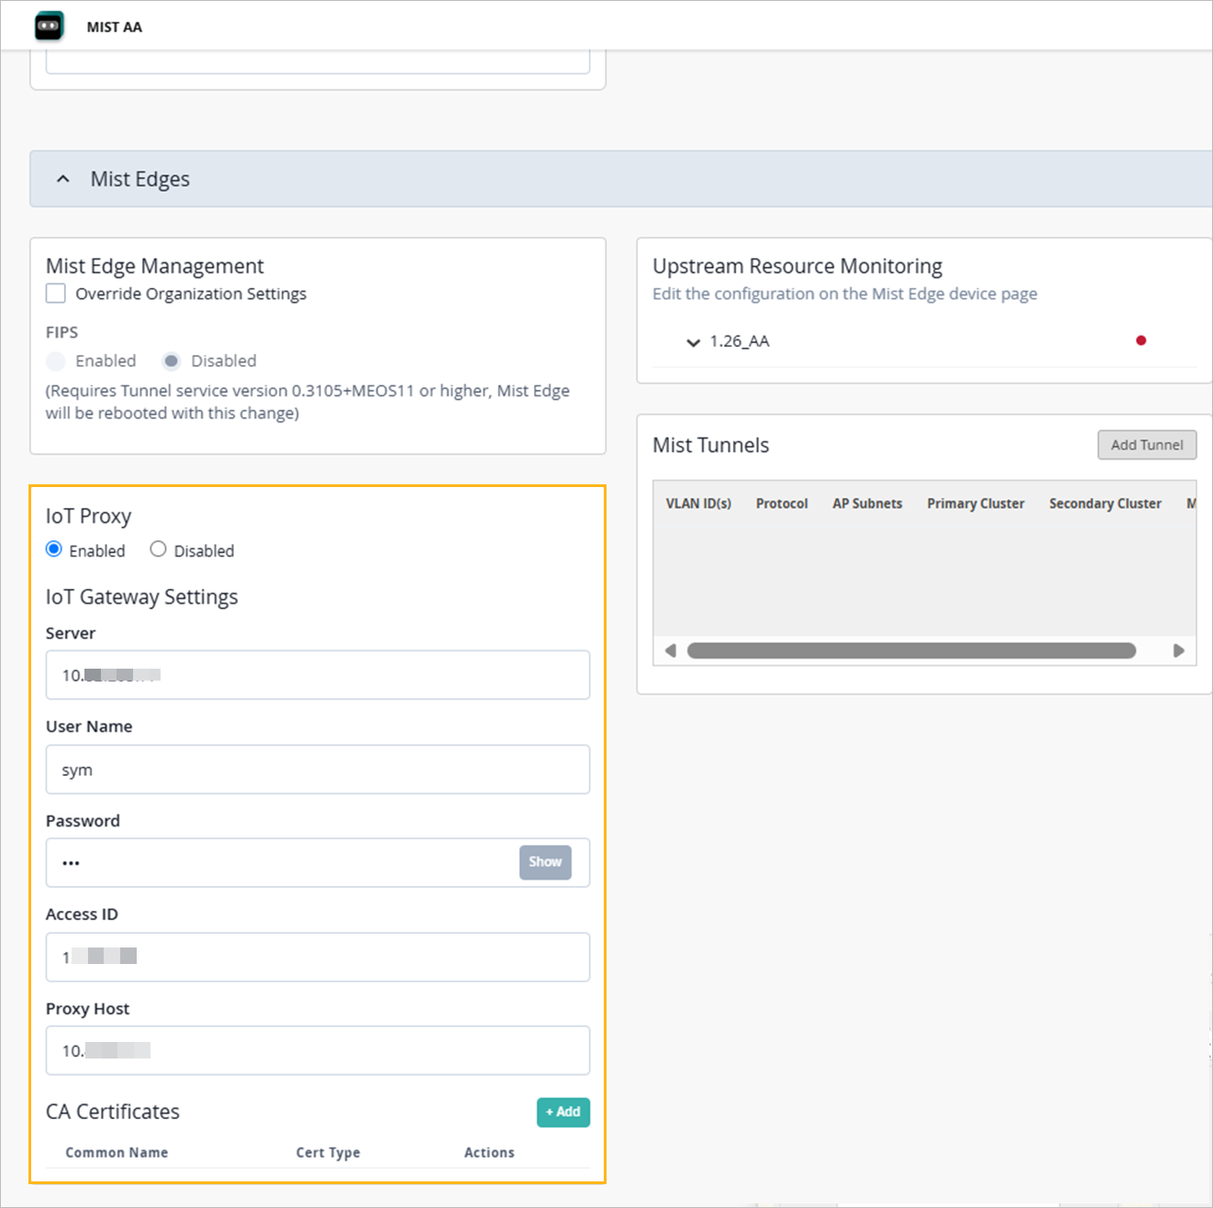Focus the User Name field
The image size is (1213, 1208).
click(317, 770)
